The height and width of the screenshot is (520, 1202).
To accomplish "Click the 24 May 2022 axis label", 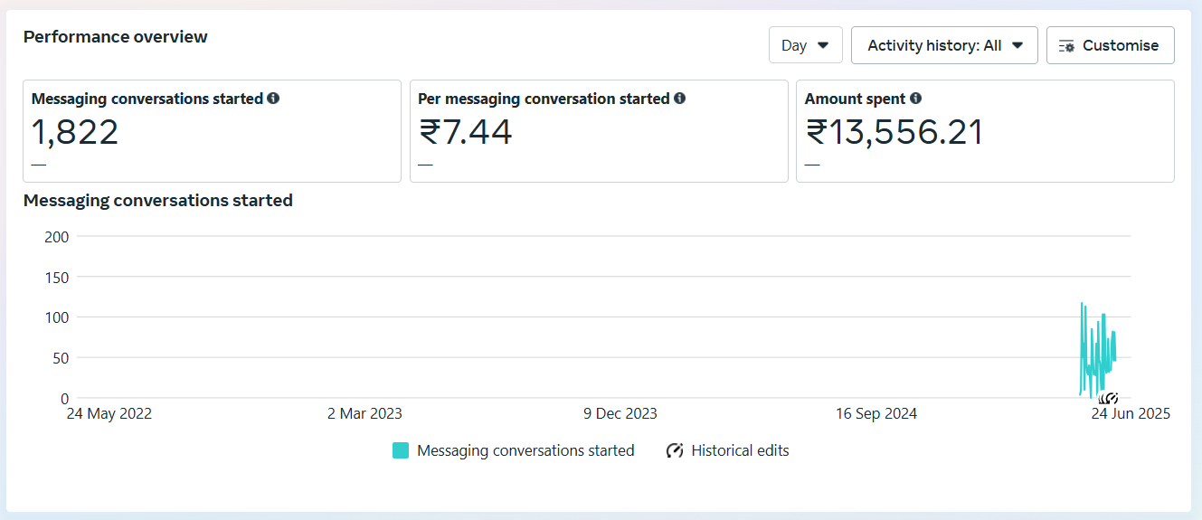I will pyautogui.click(x=109, y=413).
